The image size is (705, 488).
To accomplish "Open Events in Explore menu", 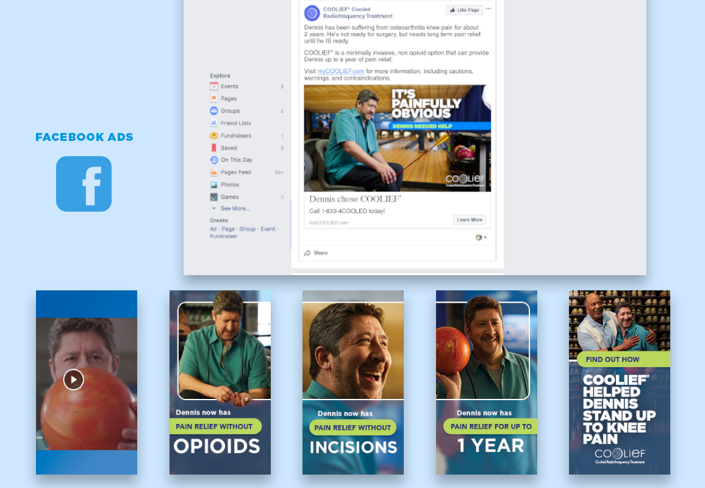I will click(x=229, y=87).
